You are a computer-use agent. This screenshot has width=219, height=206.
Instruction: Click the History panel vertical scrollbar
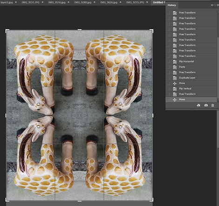pyautogui.click(x=218, y=68)
